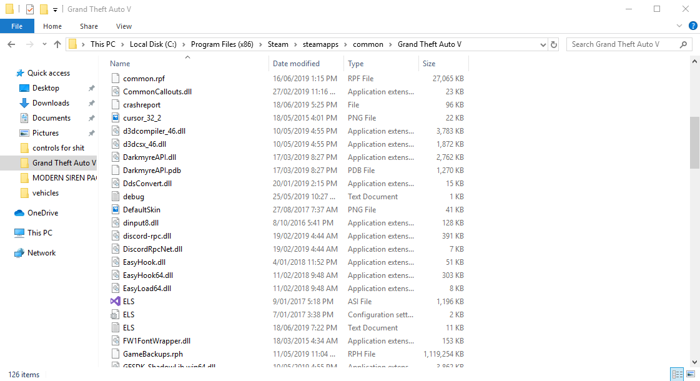This screenshot has height=381, width=700.
Task: Select the ELS ASI file icon
Action: pyautogui.click(x=115, y=302)
